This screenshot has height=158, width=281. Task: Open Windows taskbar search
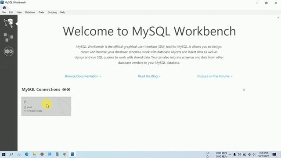(11, 154)
